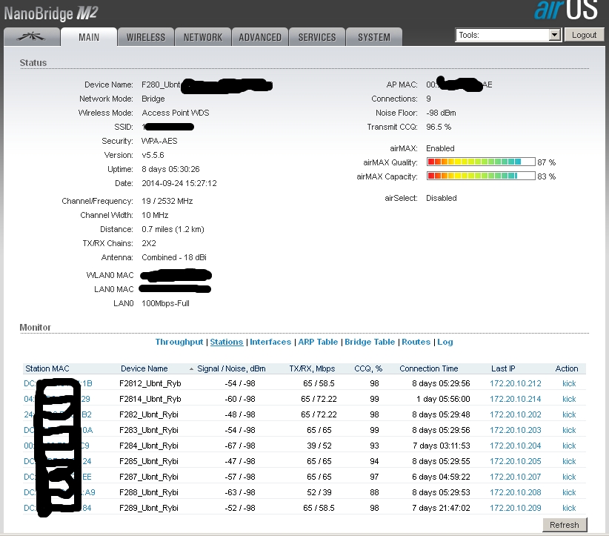Sort by Connection Time column header

click(429, 368)
